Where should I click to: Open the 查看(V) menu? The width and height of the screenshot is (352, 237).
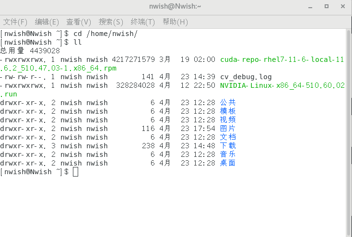click(x=79, y=22)
